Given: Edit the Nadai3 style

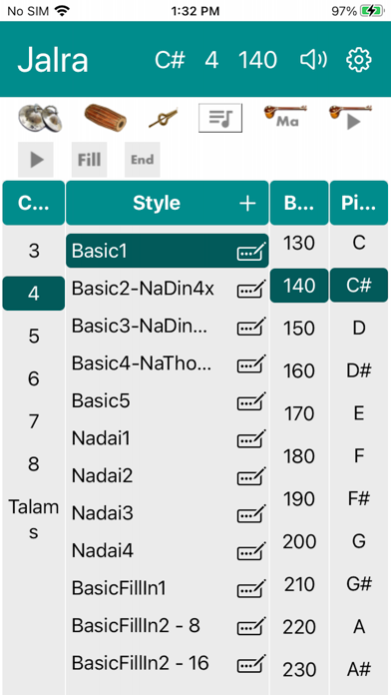Looking at the screenshot, I should pyautogui.click(x=252, y=513).
